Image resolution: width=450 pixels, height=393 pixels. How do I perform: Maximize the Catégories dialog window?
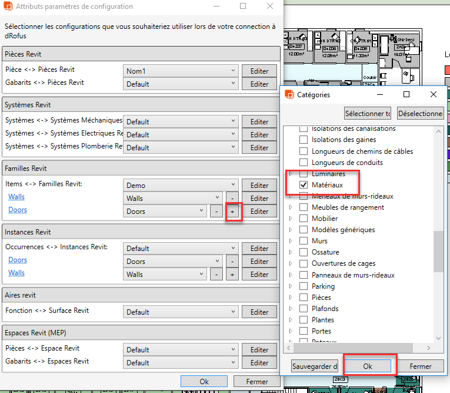[x=406, y=94]
